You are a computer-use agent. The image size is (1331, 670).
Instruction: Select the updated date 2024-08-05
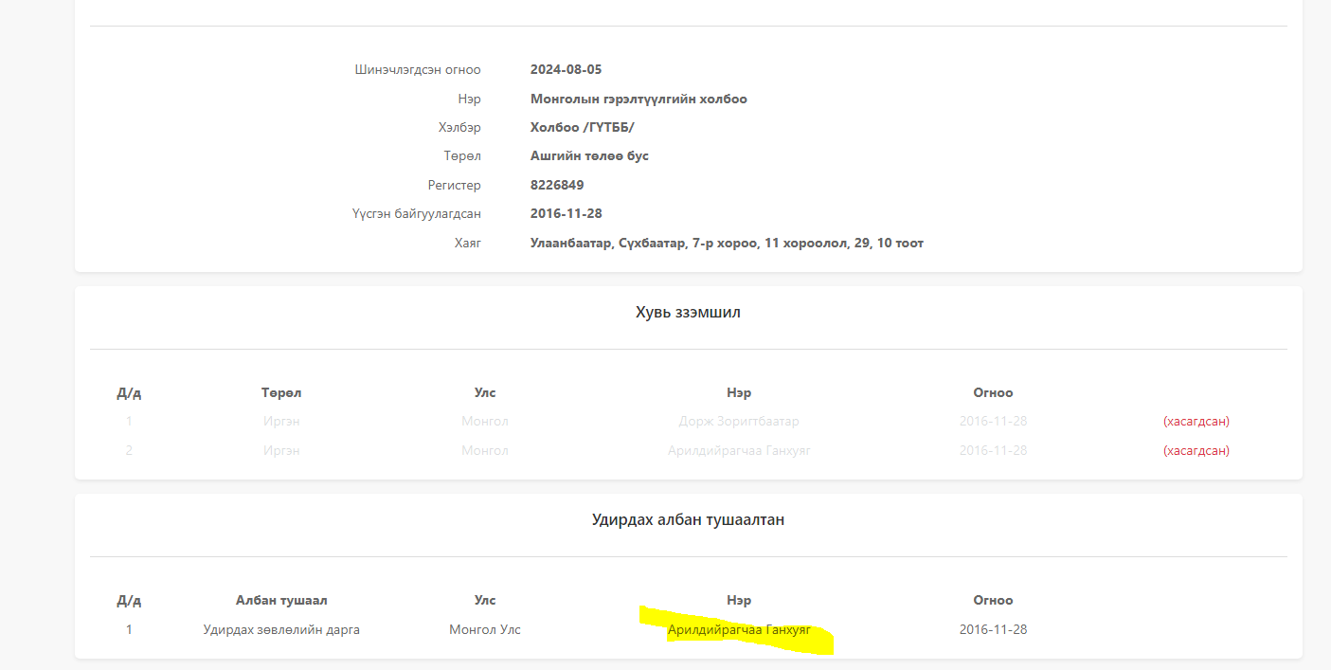[566, 69]
